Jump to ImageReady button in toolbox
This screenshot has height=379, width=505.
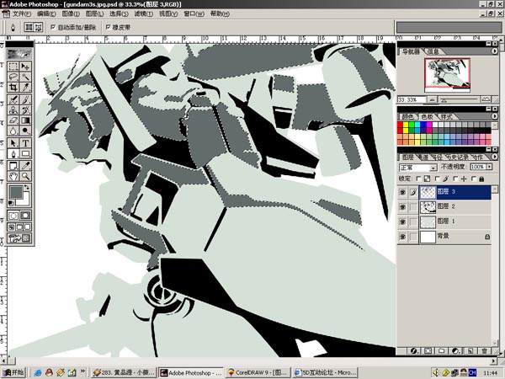point(19,238)
